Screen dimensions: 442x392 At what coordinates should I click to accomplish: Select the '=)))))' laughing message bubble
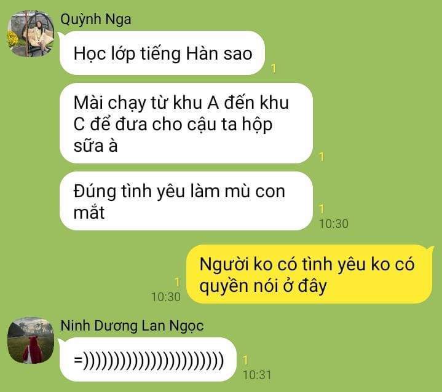[148, 359]
